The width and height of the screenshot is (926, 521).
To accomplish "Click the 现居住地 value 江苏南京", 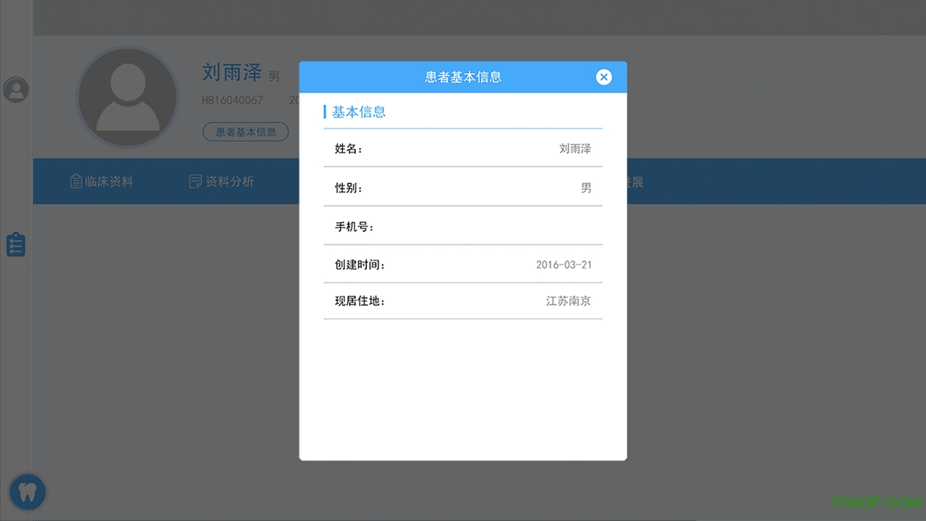I will click(x=568, y=301).
